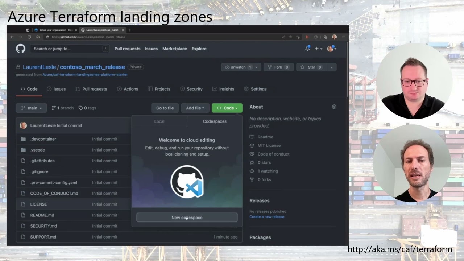Open Issues in the top navigation
The height and width of the screenshot is (261, 464).
(151, 49)
